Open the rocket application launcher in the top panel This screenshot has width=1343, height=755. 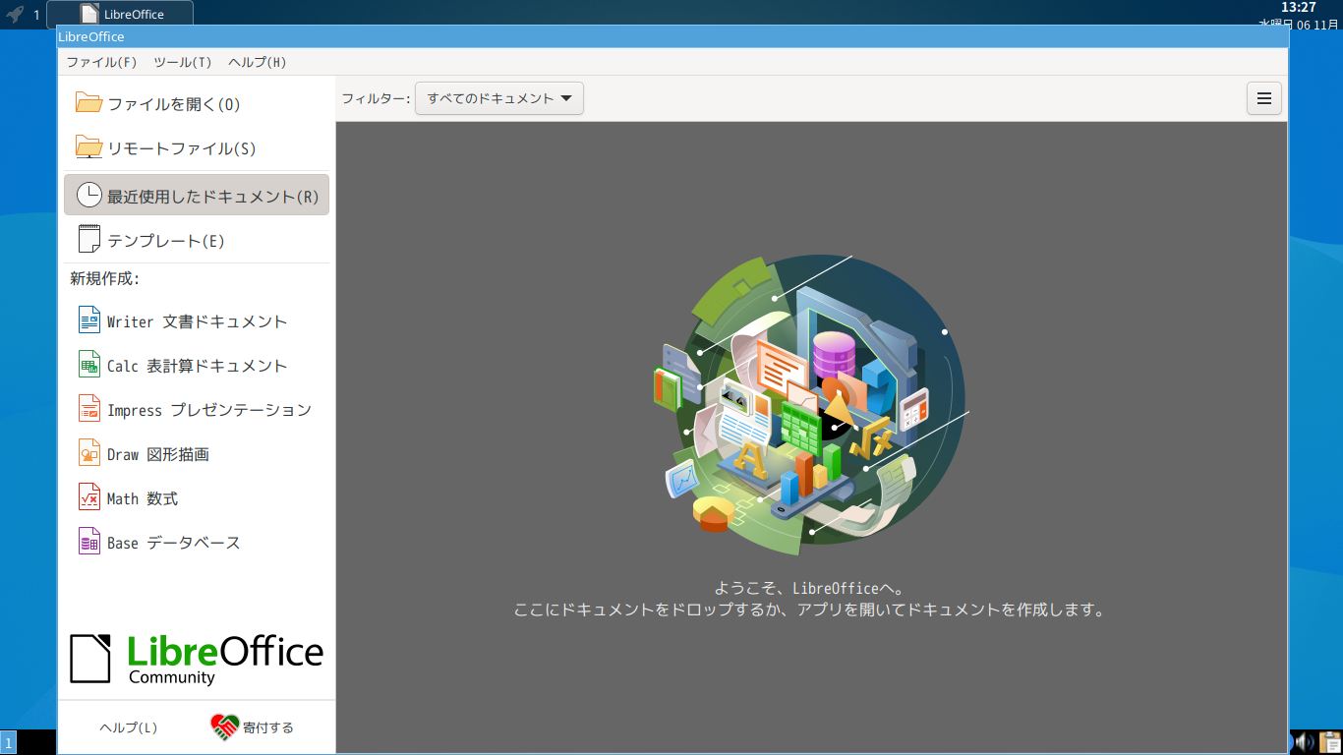click(15, 15)
